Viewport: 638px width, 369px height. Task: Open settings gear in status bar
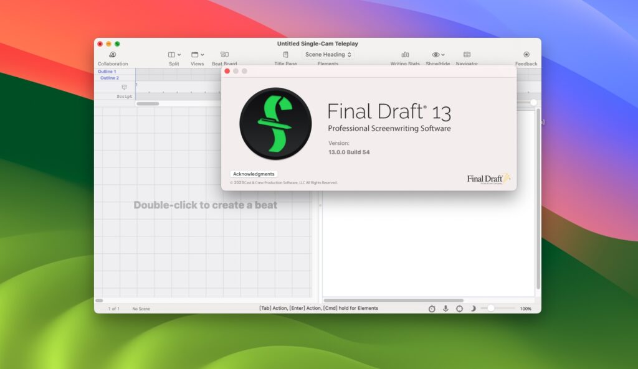459,308
